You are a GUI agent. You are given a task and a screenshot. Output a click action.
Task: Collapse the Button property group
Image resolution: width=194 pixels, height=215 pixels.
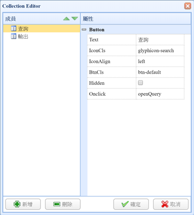pyautogui.click(x=84, y=30)
